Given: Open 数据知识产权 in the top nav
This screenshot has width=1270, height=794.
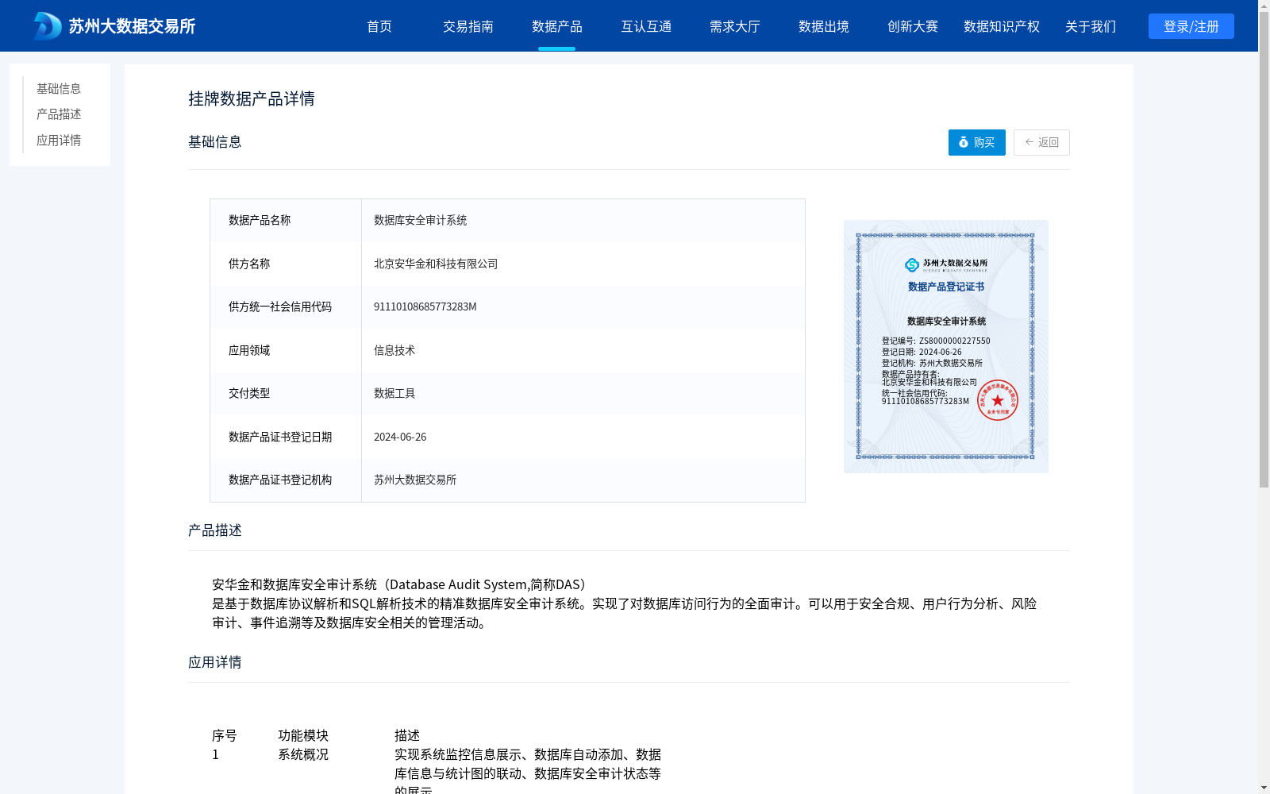Looking at the screenshot, I should pos(1002,26).
